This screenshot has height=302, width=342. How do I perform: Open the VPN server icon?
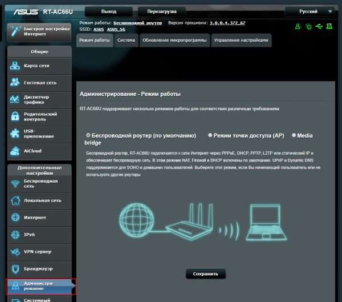point(15,252)
